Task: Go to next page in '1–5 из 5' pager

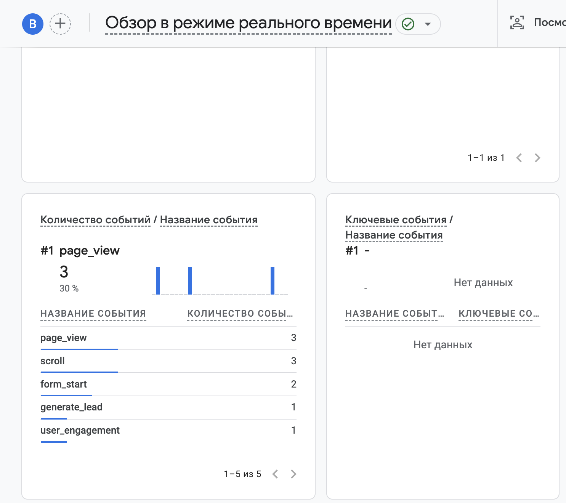Action: (293, 474)
